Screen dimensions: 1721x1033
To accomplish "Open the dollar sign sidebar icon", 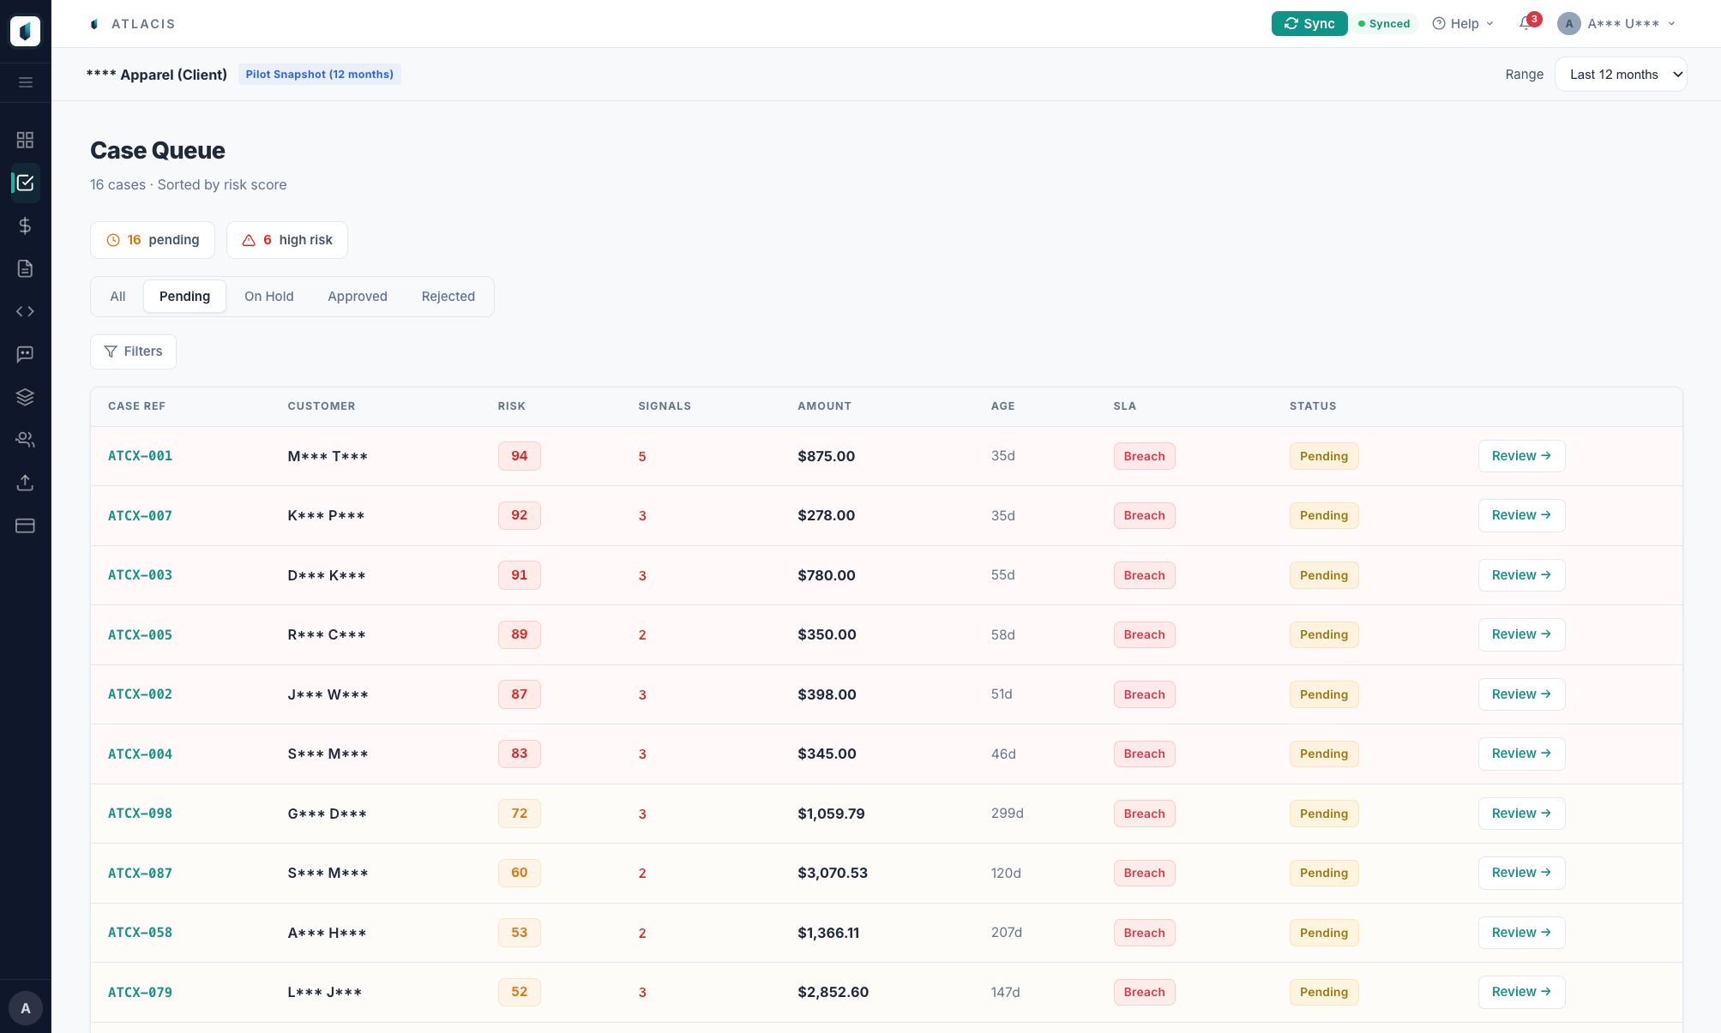I will 26,225.
